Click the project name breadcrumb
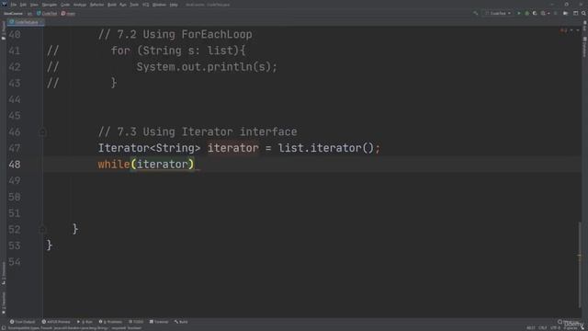The width and height of the screenshot is (588, 331). tap(13, 14)
